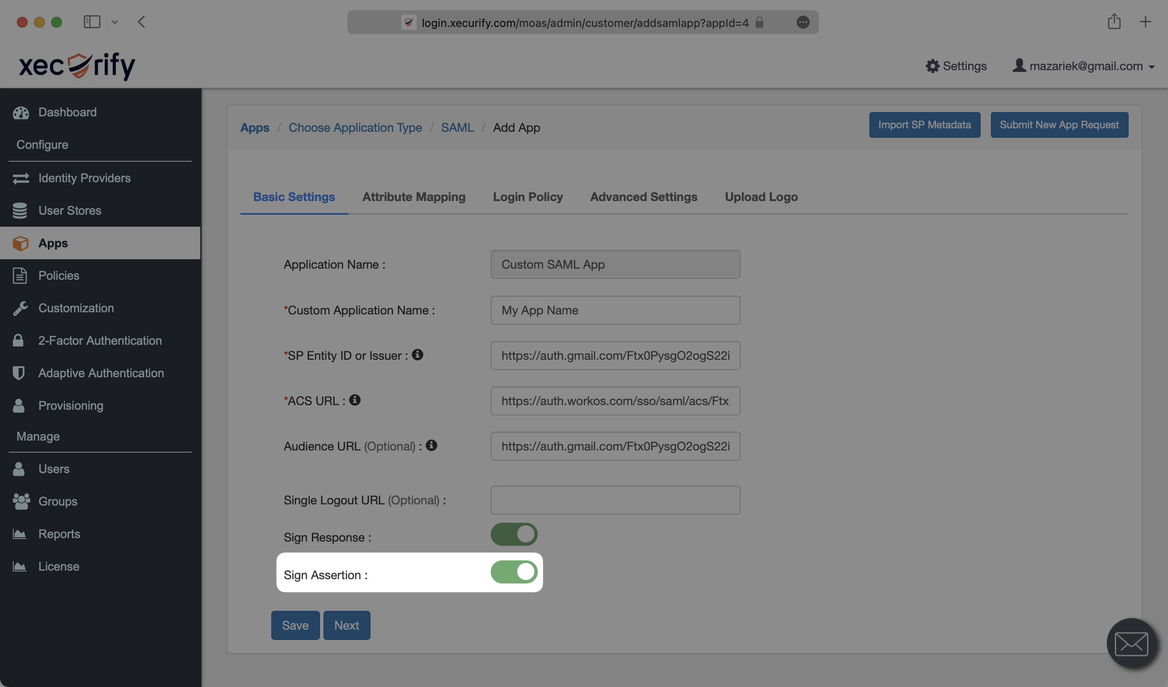The height and width of the screenshot is (687, 1168).
Task: Click the SP Entity ID info icon
Action: 418,355
